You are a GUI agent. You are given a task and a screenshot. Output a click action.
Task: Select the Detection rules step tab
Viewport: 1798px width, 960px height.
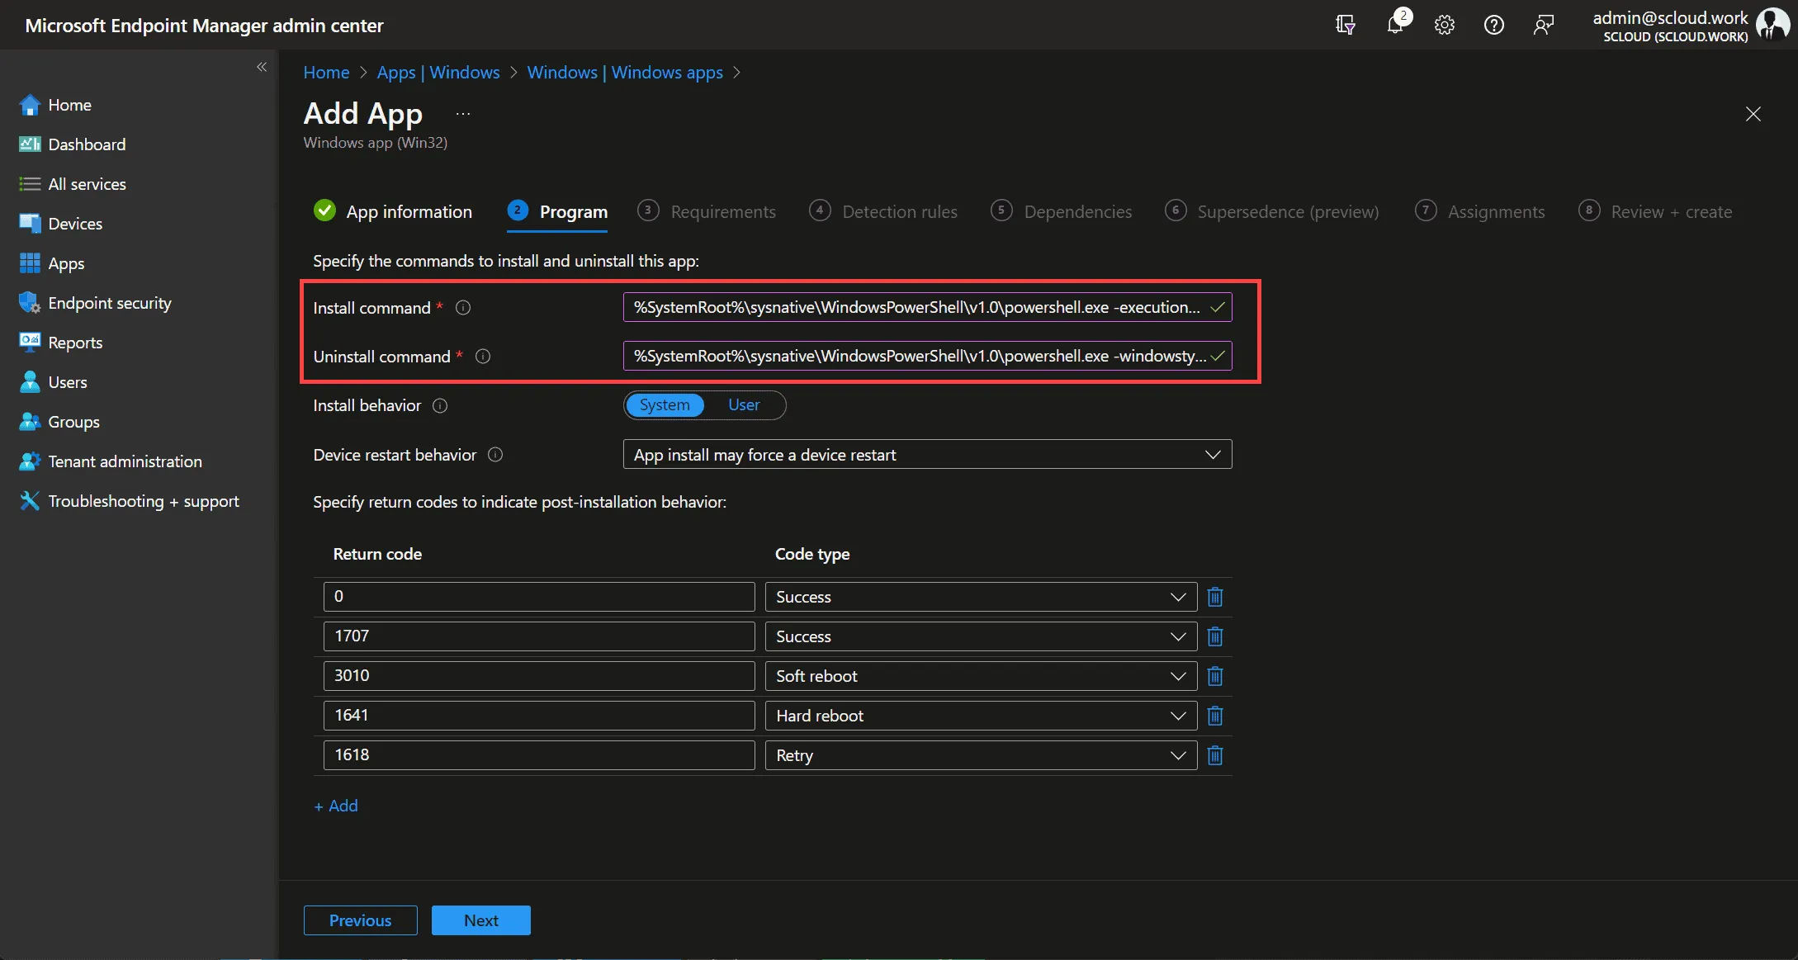coord(882,211)
